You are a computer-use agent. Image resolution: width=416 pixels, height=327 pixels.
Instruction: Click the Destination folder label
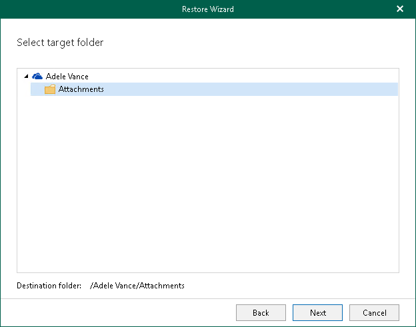pos(49,286)
